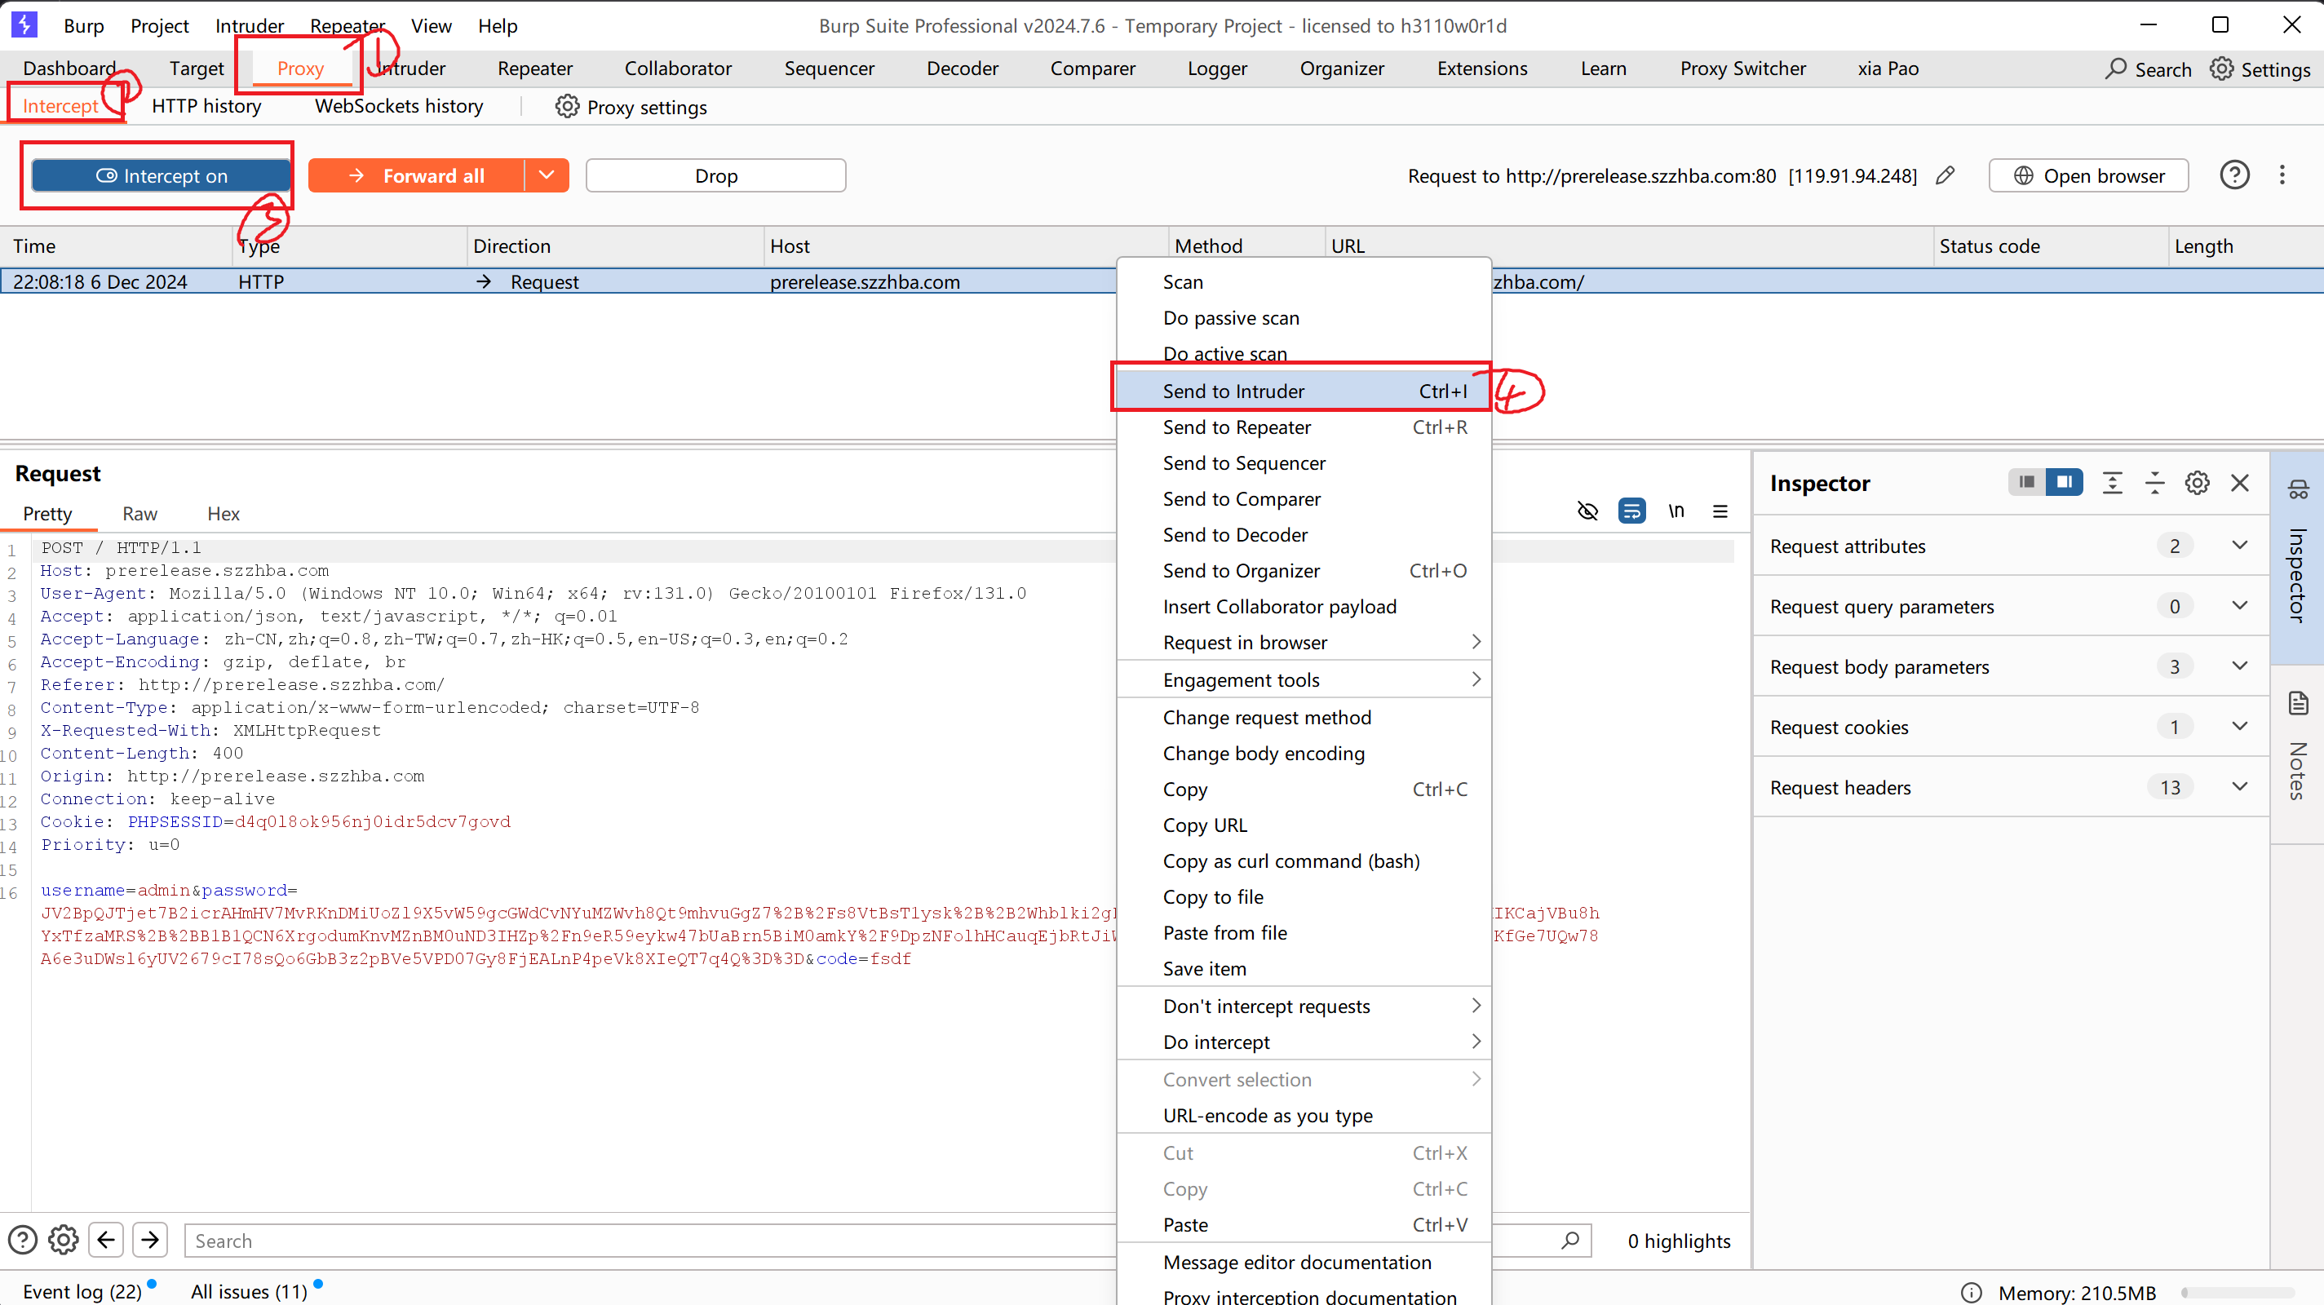Image resolution: width=2324 pixels, height=1305 pixels.
Task: Expand all Inspector sections icon
Action: [2112, 484]
